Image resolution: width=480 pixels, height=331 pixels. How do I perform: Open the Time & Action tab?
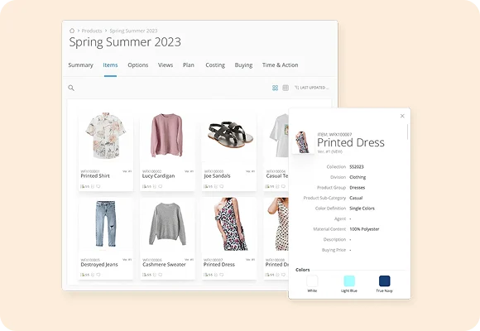(x=280, y=65)
